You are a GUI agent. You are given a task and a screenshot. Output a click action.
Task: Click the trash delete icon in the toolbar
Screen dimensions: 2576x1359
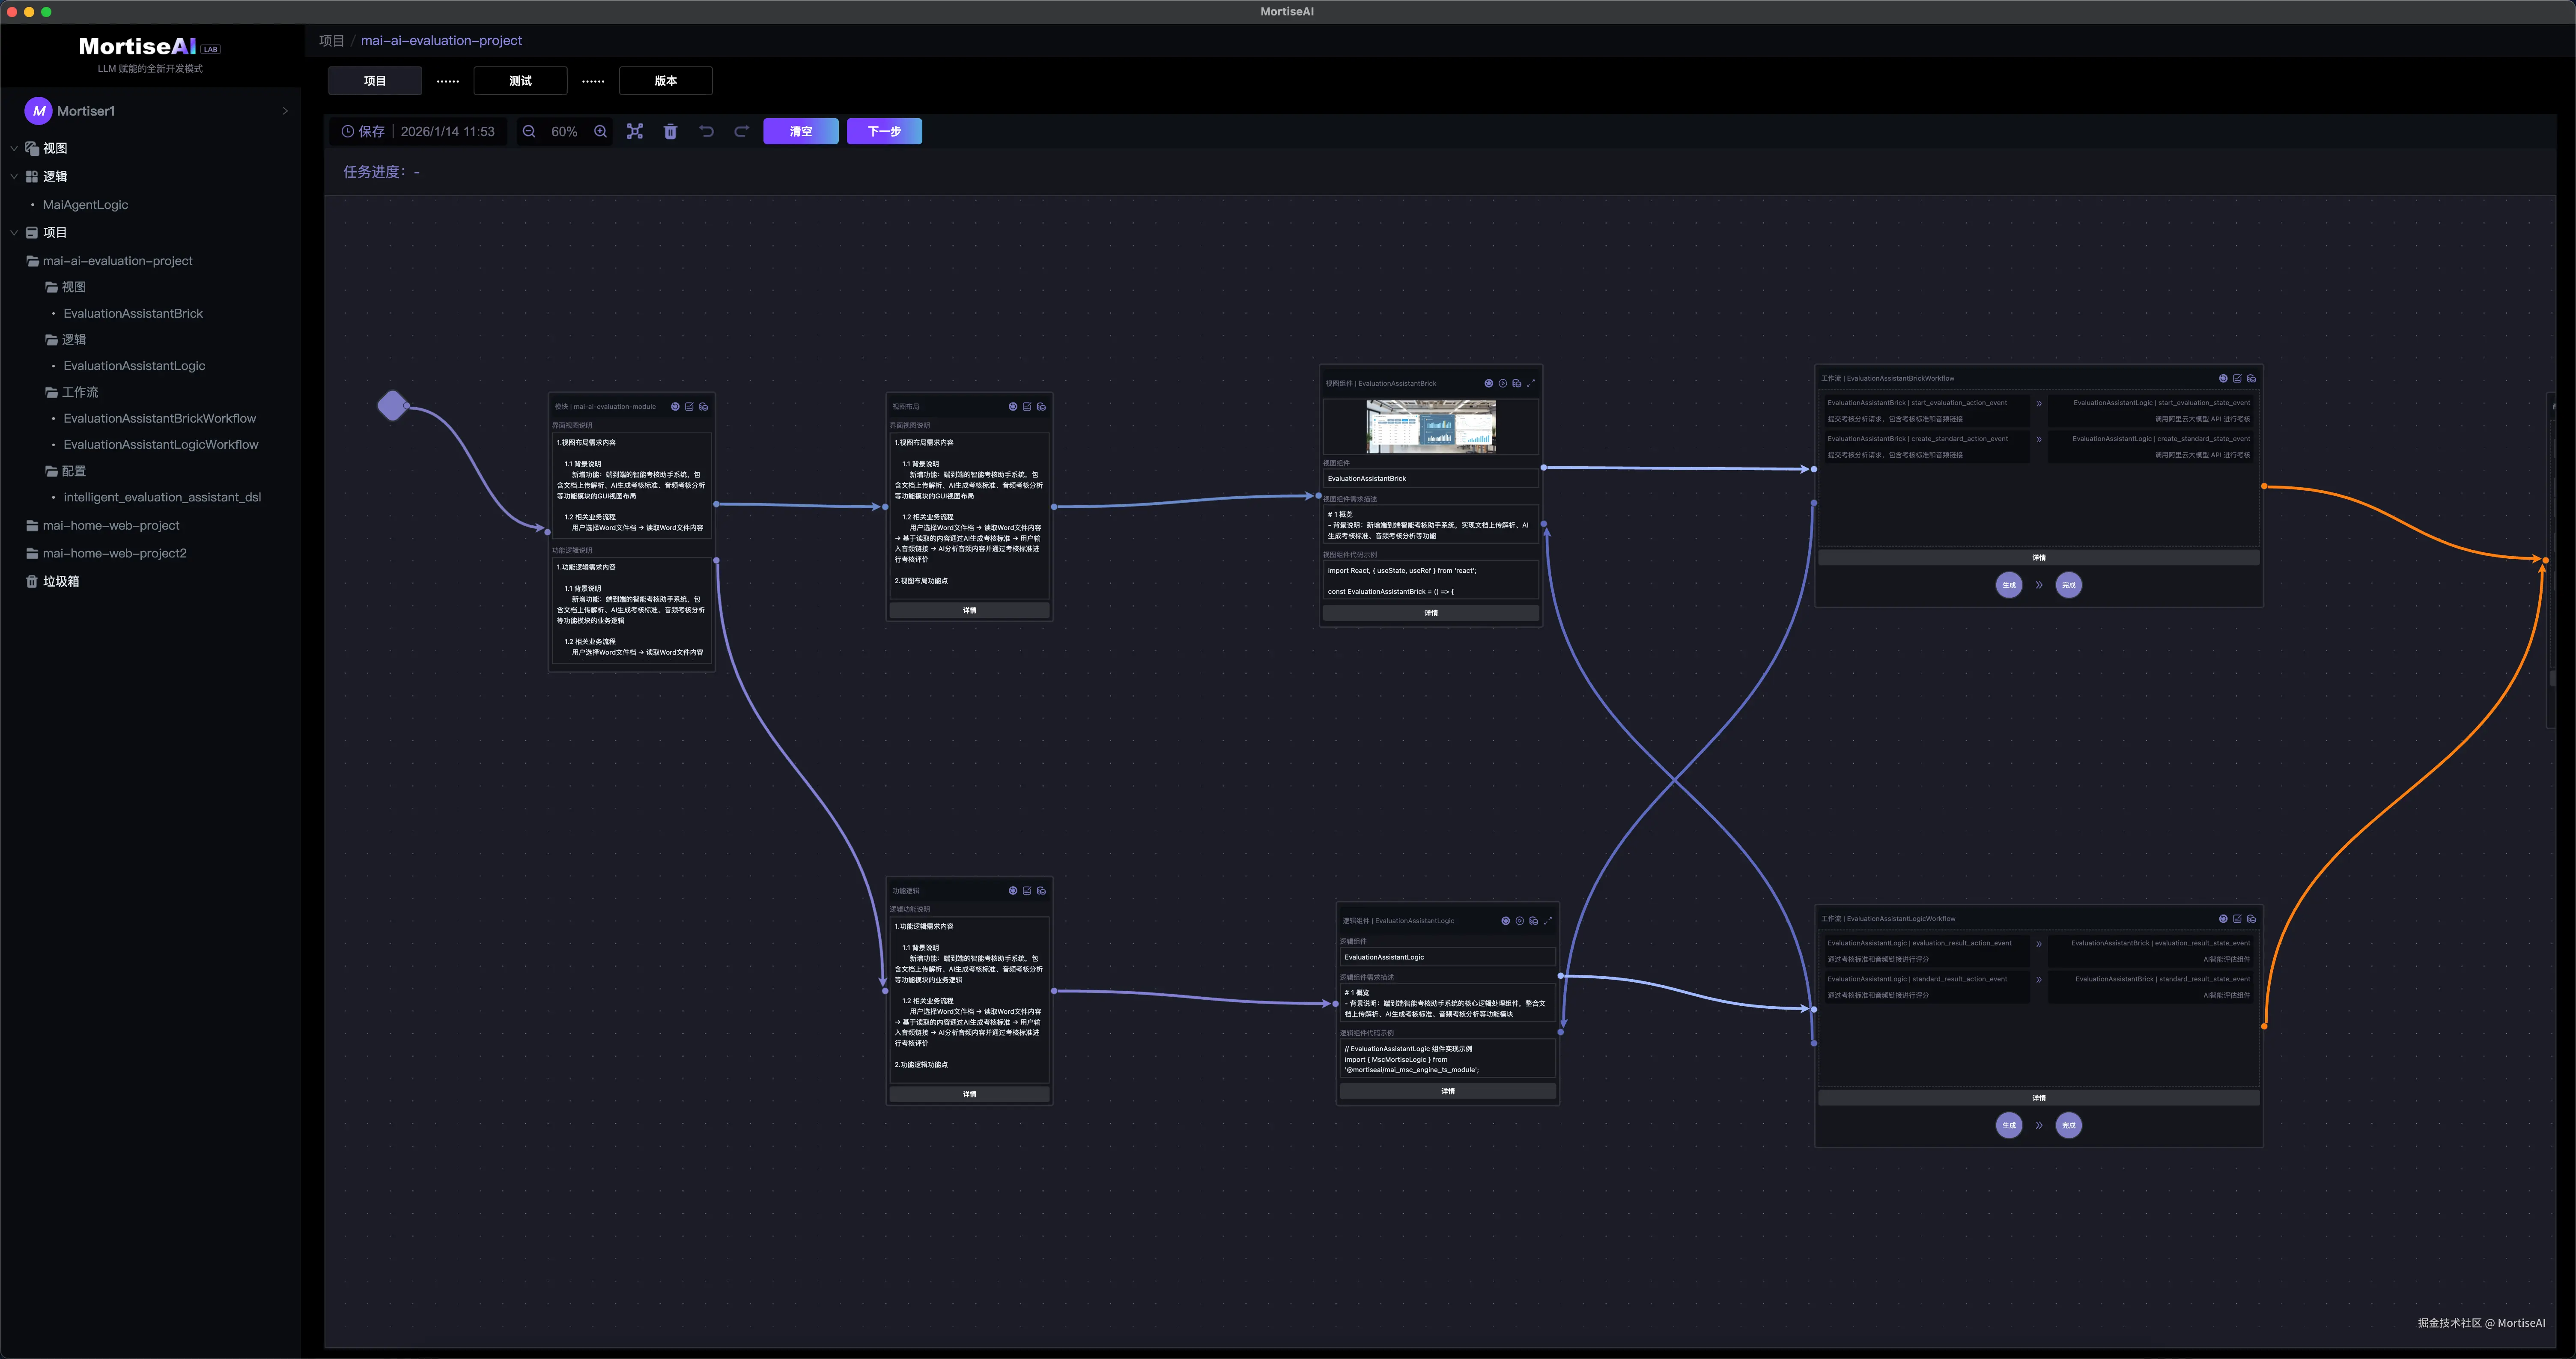click(670, 131)
